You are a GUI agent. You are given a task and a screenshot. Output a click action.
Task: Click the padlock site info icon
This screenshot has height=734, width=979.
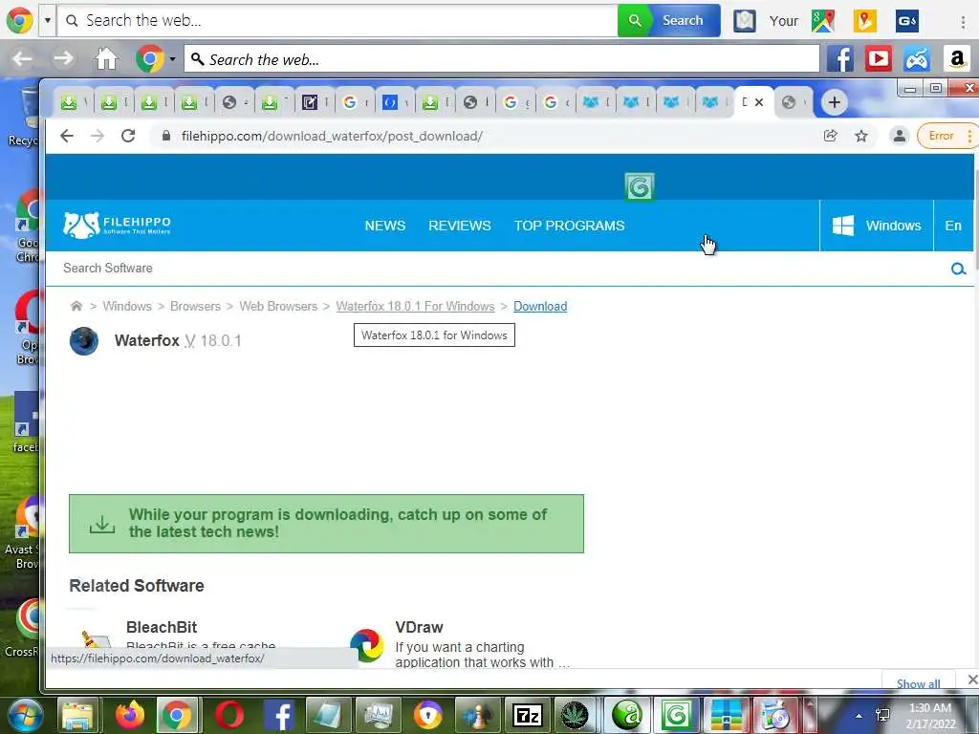[166, 136]
